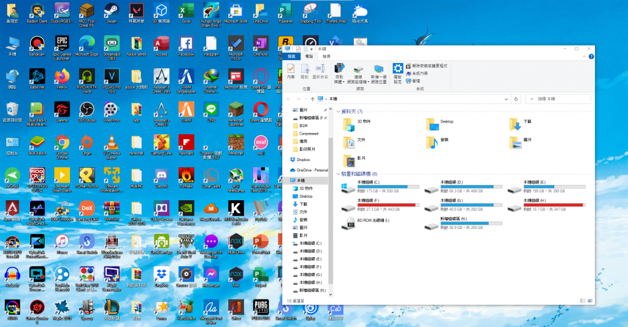The height and width of the screenshot is (327, 628).
Task: Go up one level in Explorer
Action: (x=312, y=99)
